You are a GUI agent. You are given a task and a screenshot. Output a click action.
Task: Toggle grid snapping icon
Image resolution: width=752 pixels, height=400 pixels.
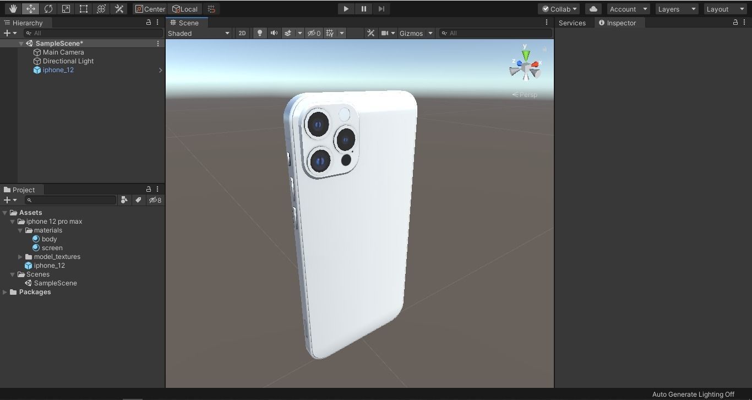tap(211, 9)
